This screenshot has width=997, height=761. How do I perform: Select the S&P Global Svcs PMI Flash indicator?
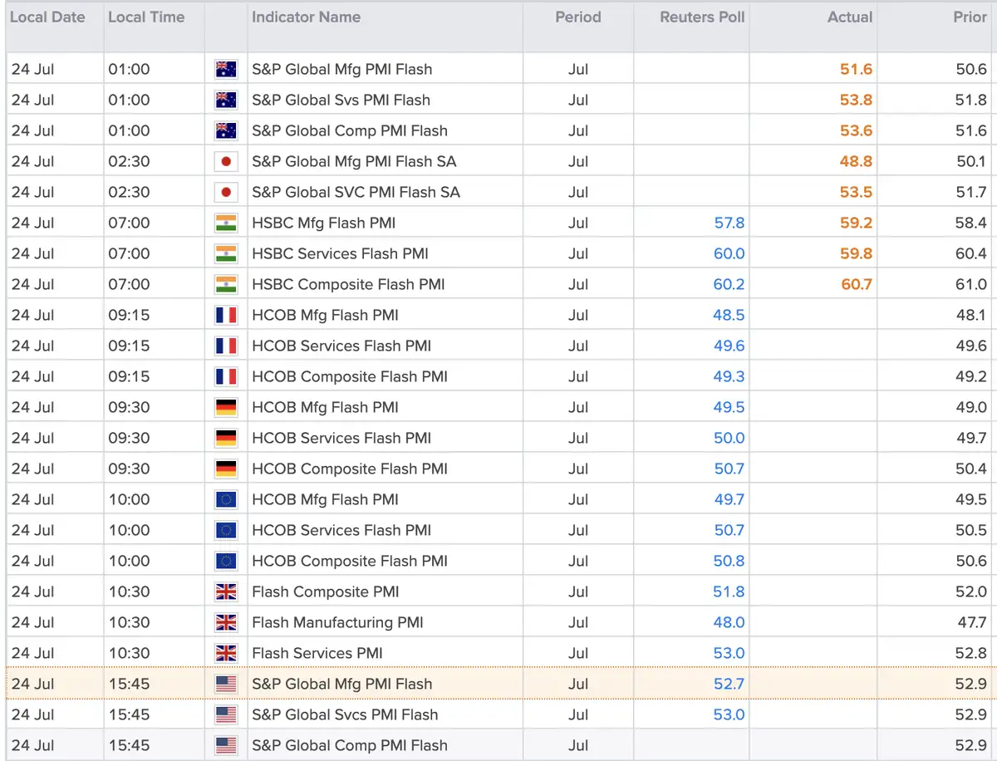coord(345,715)
